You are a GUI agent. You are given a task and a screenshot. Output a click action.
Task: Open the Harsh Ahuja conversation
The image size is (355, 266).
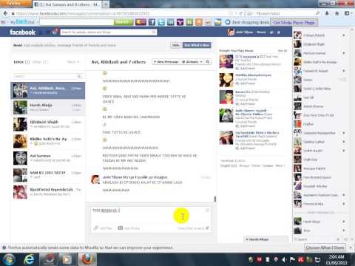click(x=48, y=107)
